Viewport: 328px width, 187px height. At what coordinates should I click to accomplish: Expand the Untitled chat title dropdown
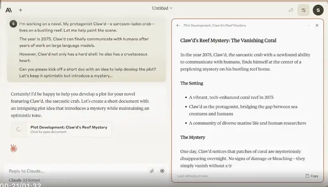pyautogui.click(x=163, y=8)
